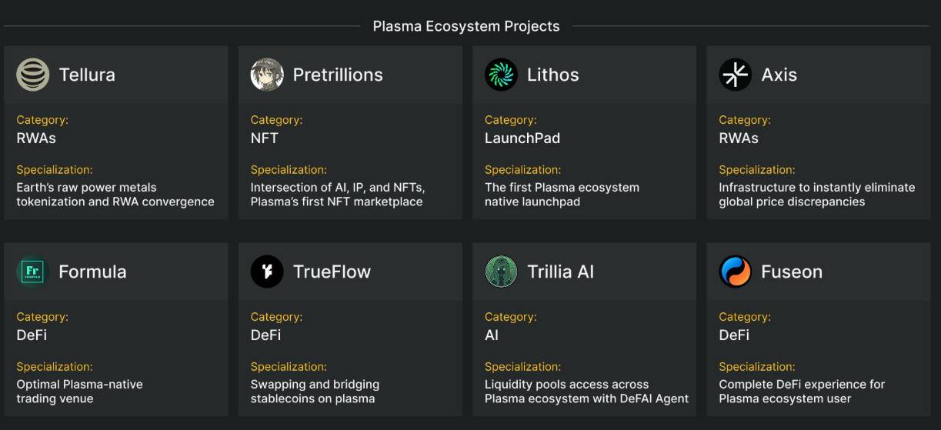
Task: Click the TrueFlow black circle logo
Action: point(267,272)
